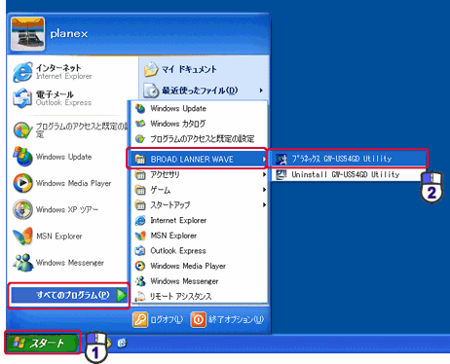
Task: Click BROAD LANNER WAVE folder icon
Action: [x=140, y=160]
